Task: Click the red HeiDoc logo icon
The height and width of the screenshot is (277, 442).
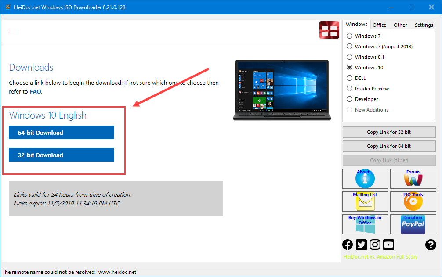Action: (x=329, y=30)
